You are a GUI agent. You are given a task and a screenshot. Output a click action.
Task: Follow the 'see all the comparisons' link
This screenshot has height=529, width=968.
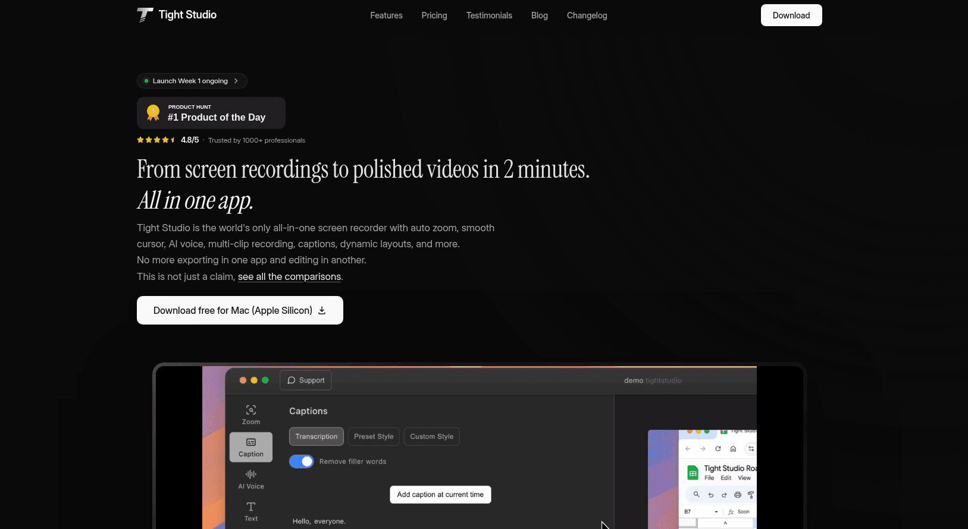click(290, 276)
